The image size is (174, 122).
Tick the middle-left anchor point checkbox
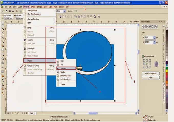click(144, 64)
